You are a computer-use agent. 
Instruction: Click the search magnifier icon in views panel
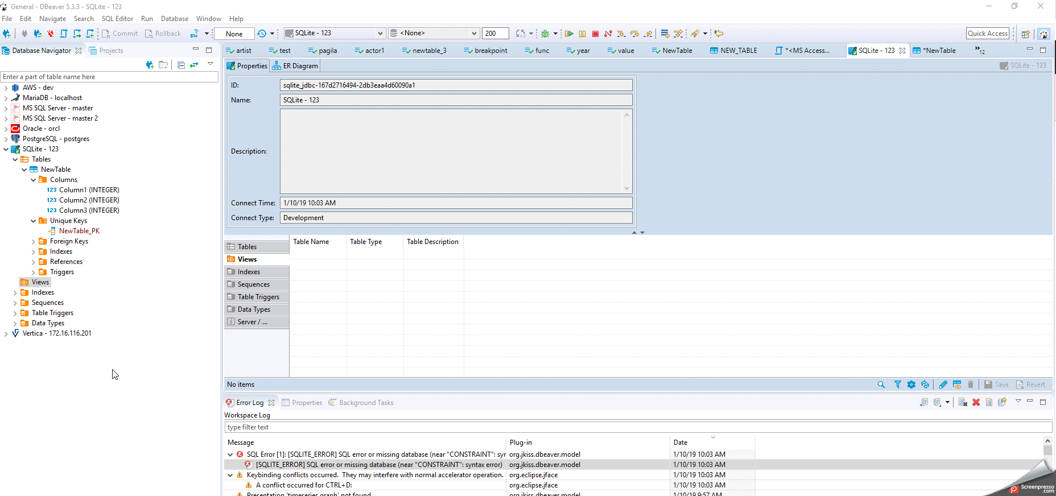[881, 385]
